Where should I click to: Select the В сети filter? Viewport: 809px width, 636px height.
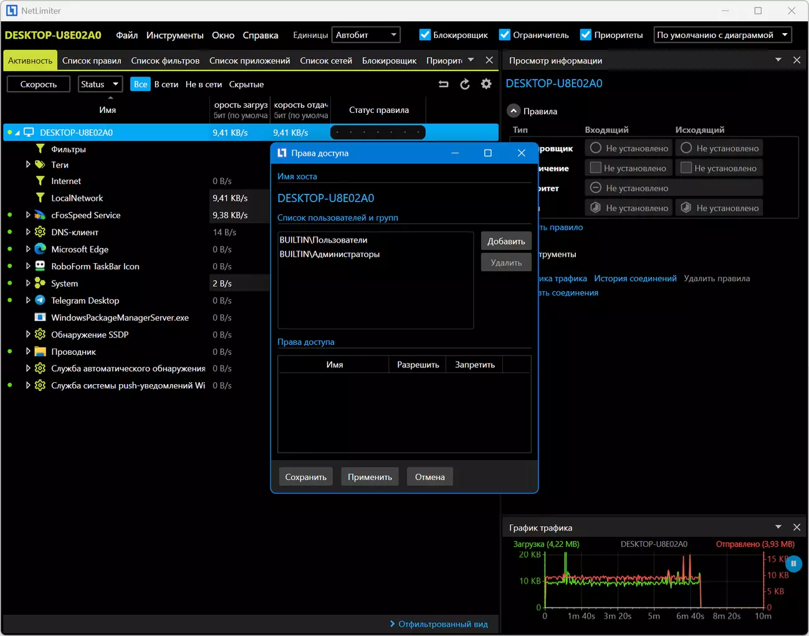point(166,84)
